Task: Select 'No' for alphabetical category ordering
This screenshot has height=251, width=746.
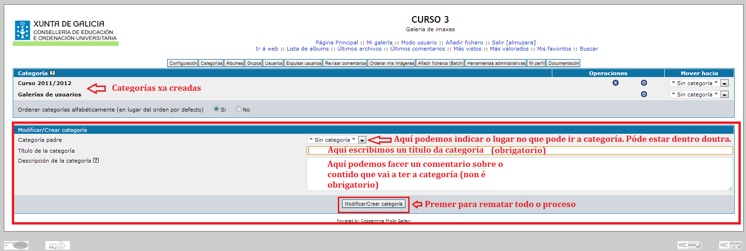Action: point(239,109)
